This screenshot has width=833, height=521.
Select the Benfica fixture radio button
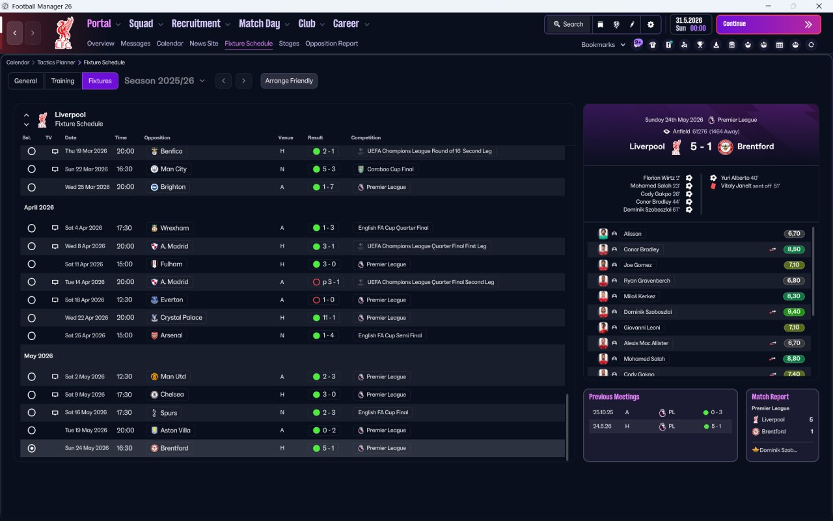tap(31, 151)
